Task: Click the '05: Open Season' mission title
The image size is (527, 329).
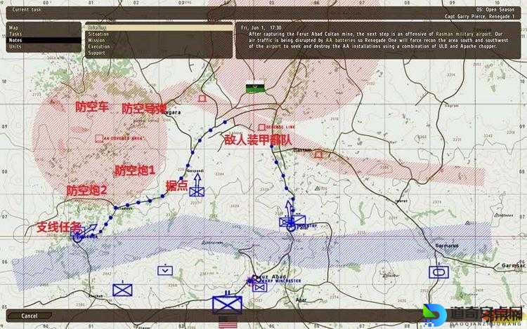Action: coord(495,10)
